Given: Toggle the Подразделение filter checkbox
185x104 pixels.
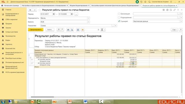Looking at the screenshot, I should pyautogui.click(x=119, y=18).
